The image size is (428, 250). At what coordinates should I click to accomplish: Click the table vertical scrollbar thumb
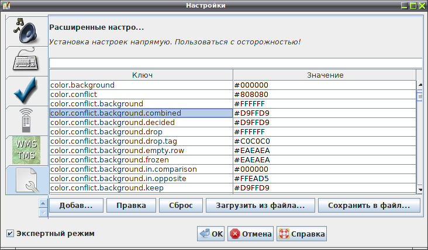tap(420, 97)
